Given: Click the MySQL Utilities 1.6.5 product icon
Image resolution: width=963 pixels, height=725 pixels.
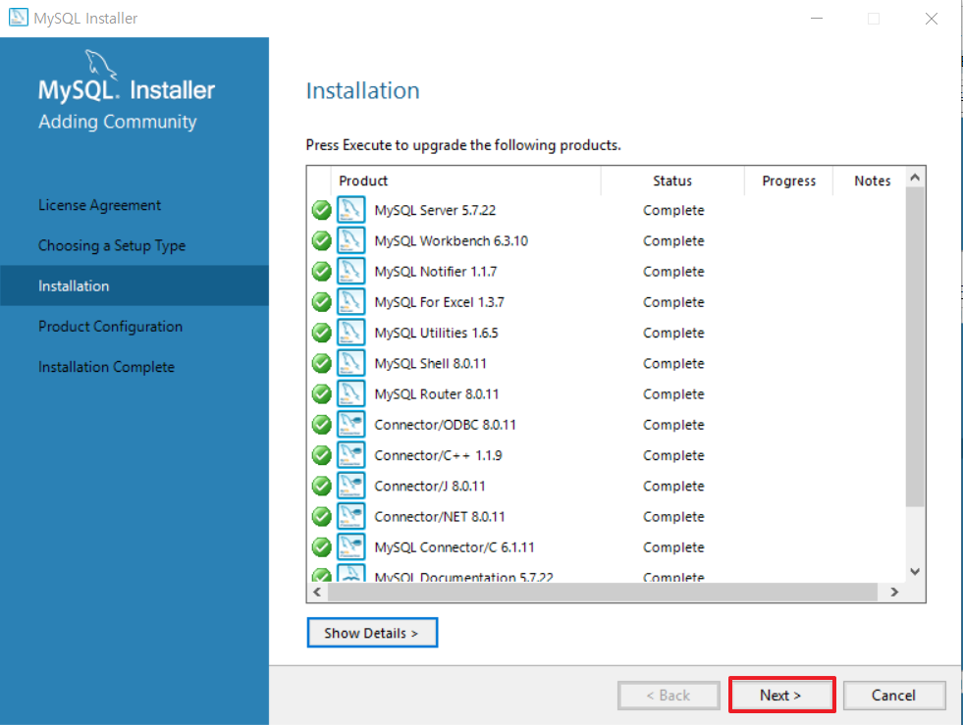Looking at the screenshot, I should click(x=351, y=333).
